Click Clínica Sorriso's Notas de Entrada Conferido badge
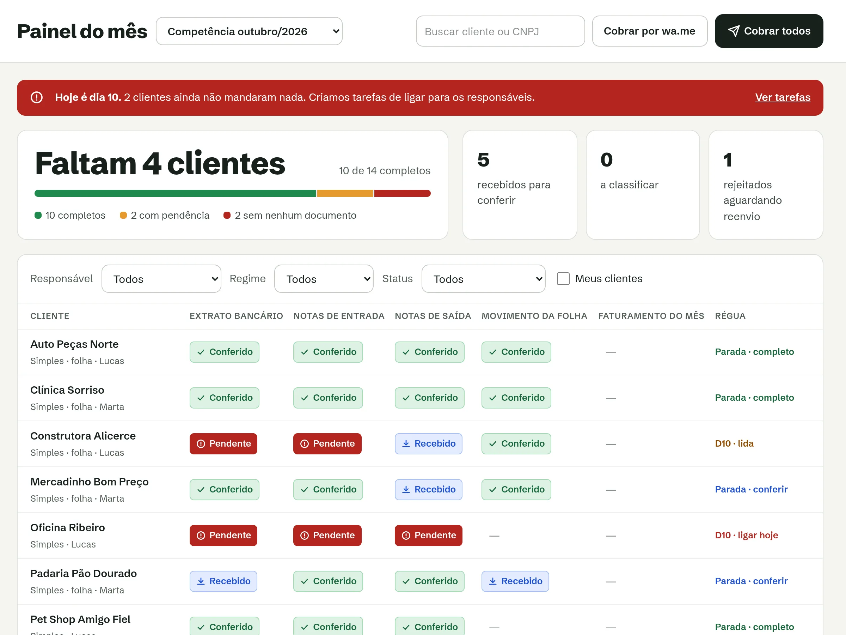The height and width of the screenshot is (635, 846). pos(328,398)
